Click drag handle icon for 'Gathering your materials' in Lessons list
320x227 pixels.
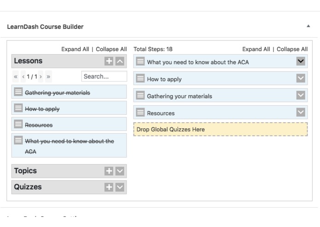(19, 92)
